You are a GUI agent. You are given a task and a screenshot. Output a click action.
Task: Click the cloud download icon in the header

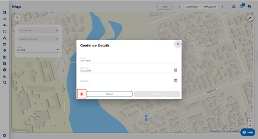point(234,7)
